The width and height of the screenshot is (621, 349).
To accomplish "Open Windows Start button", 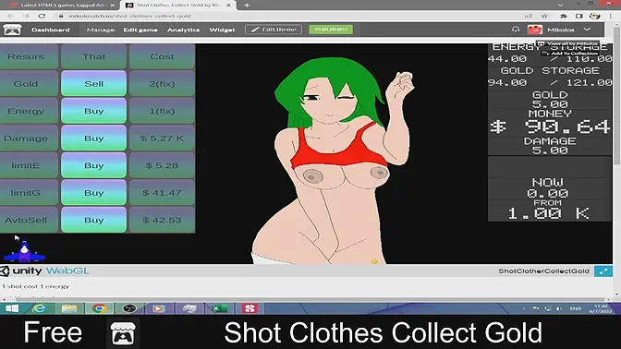I will [11, 308].
